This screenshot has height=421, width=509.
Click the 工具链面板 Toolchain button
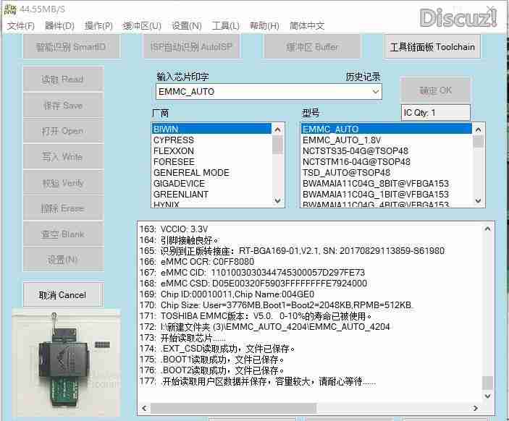tap(432, 47)
